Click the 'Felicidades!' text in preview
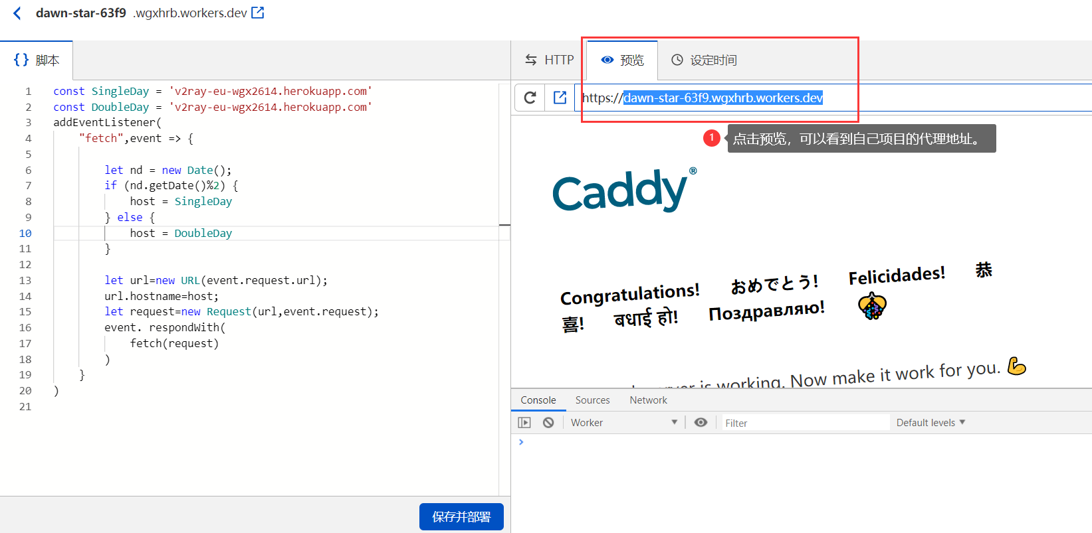 pos(897,275)
